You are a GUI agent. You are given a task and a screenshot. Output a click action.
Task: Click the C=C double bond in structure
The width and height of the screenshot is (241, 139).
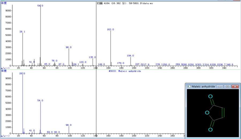(x=223, y=113)
